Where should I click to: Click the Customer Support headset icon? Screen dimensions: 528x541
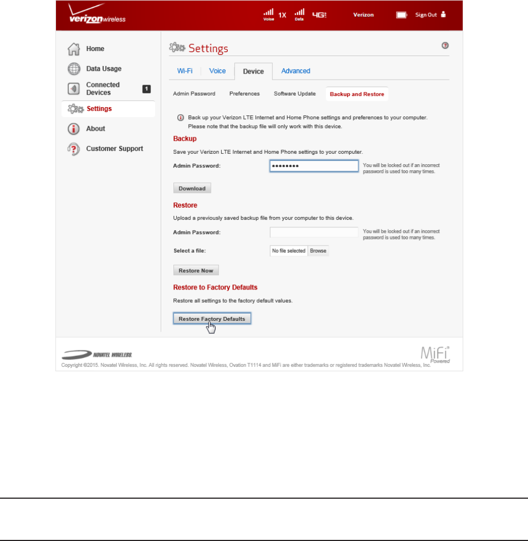(x=74, y=149)
